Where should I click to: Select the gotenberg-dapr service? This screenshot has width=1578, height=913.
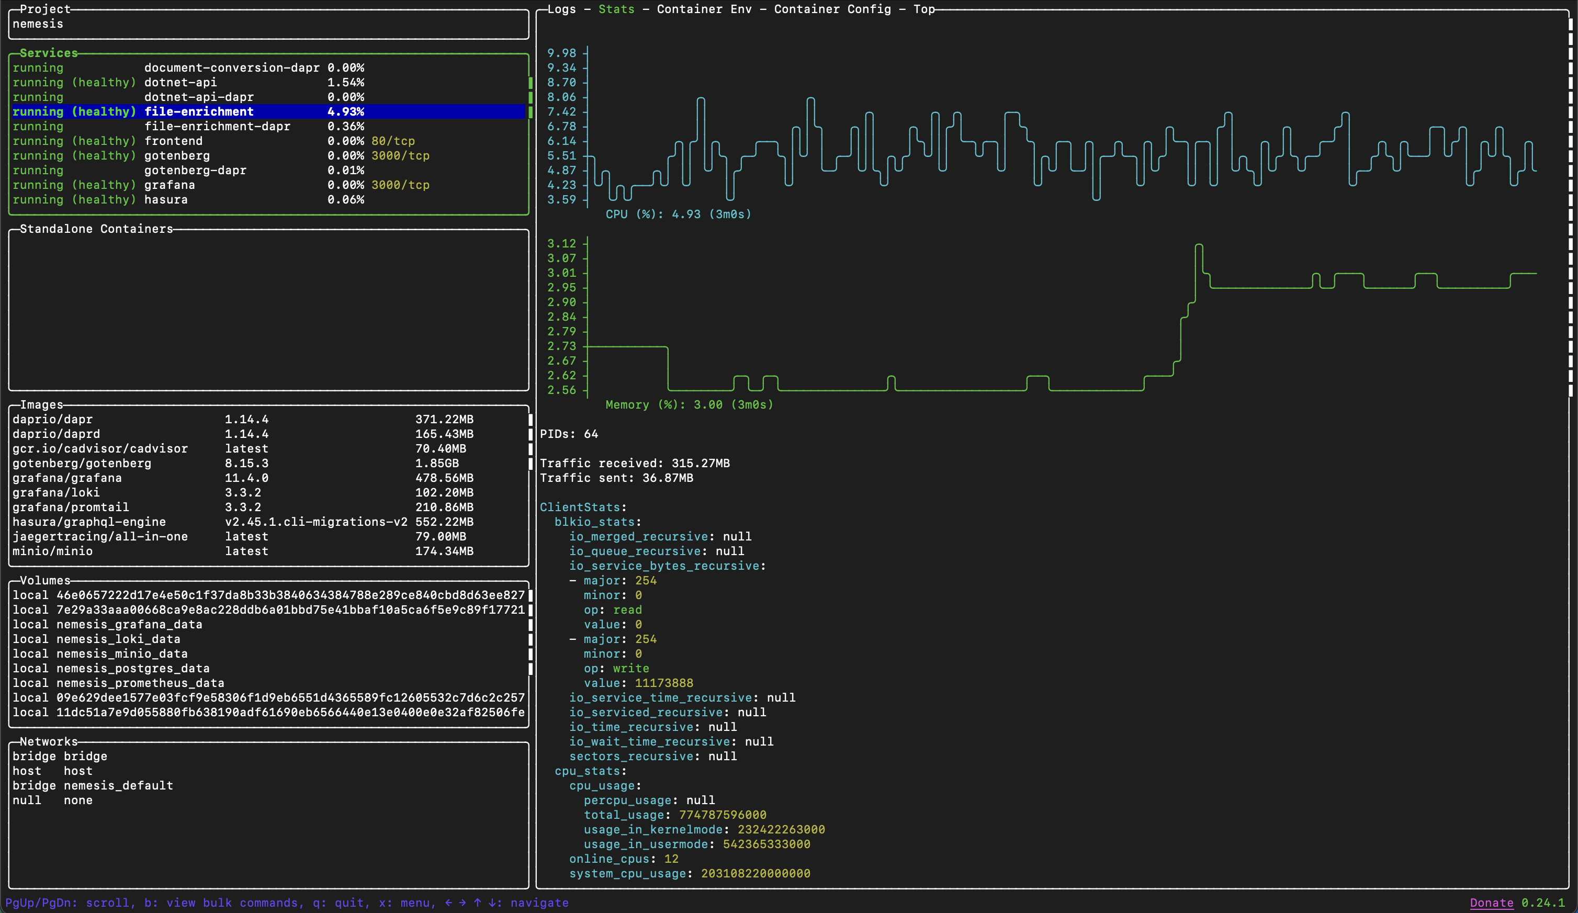(x=196, y=170)
